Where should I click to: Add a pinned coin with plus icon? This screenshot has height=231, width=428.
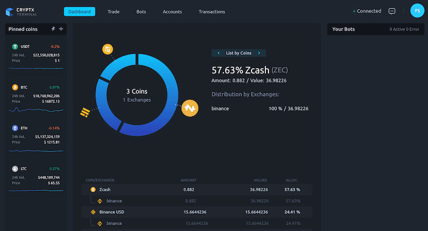pyautogui.click(x=61, y=29)
